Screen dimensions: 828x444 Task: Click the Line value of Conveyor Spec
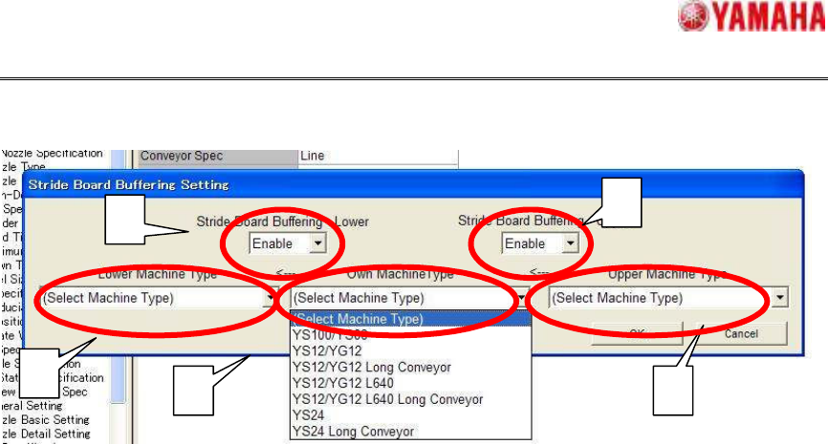tap(378, 156)
